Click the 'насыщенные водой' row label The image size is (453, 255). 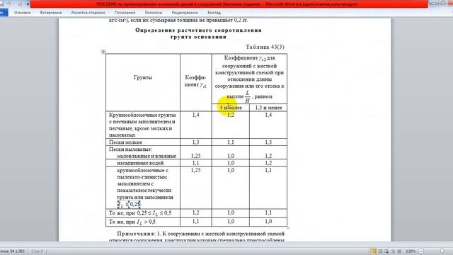pos(140,163)
